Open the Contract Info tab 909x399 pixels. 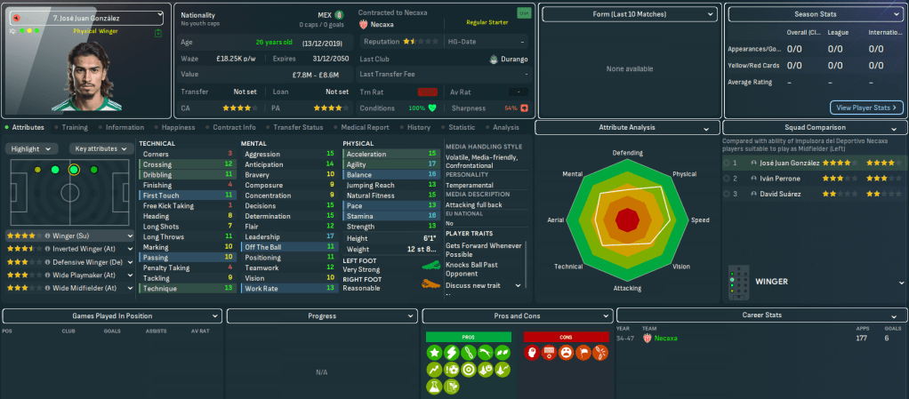pyautogui.click(x=236, y=127)
